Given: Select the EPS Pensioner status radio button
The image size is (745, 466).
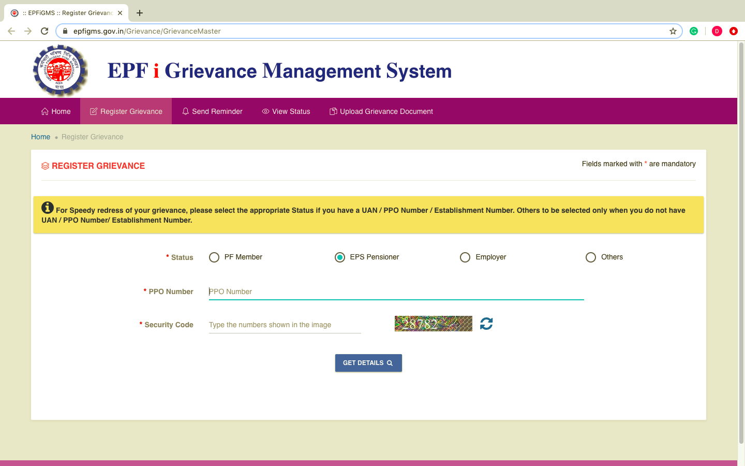Looking at the screenshot, I should 340,257.
